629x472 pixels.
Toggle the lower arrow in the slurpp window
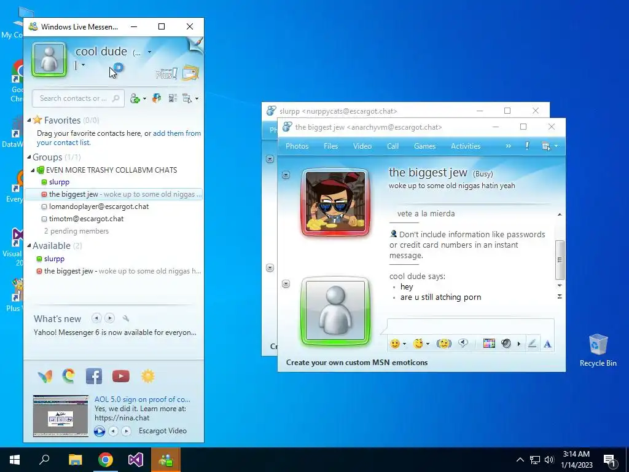[270, 268]
